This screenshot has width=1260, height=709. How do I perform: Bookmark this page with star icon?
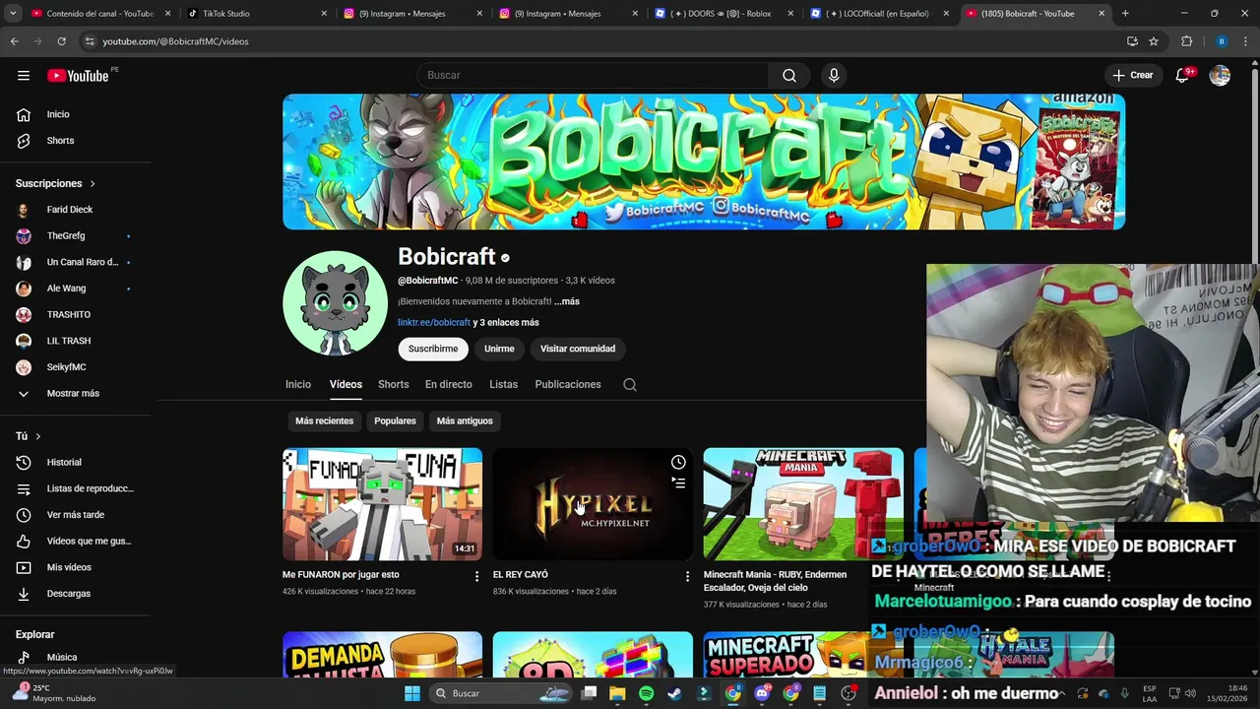pos(1154,41)
